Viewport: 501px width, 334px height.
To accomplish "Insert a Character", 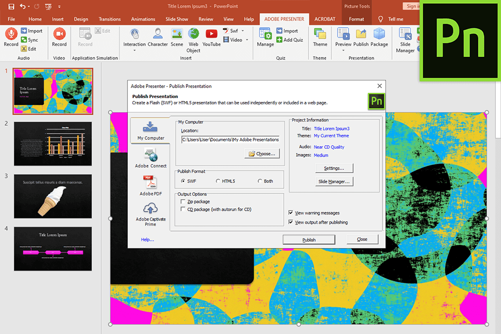I will (x=158, y=38).
